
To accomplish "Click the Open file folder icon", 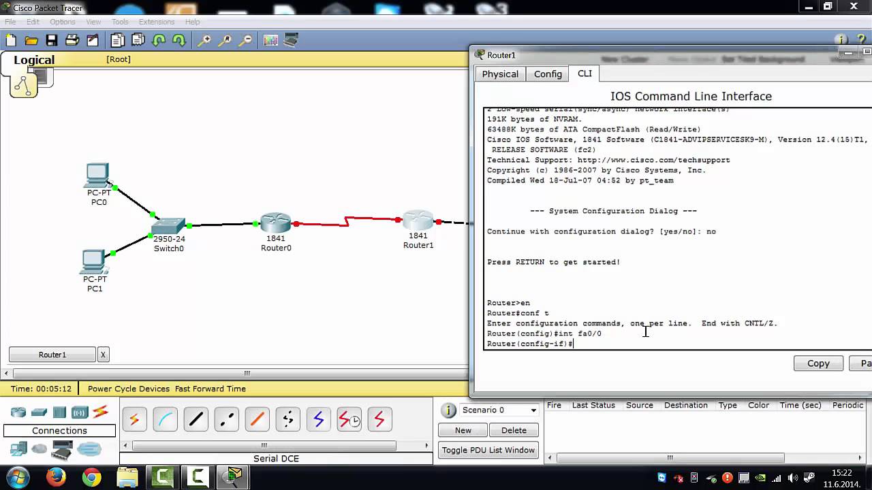I will click(x=31, y=41).
